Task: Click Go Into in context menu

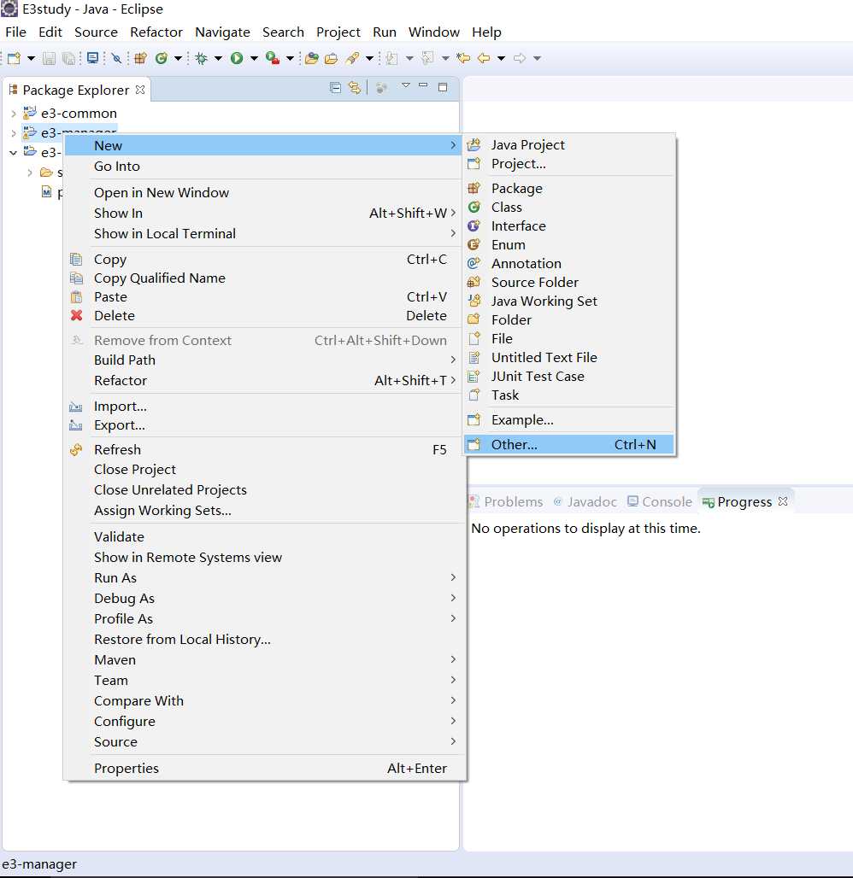Action: point(264,167)
